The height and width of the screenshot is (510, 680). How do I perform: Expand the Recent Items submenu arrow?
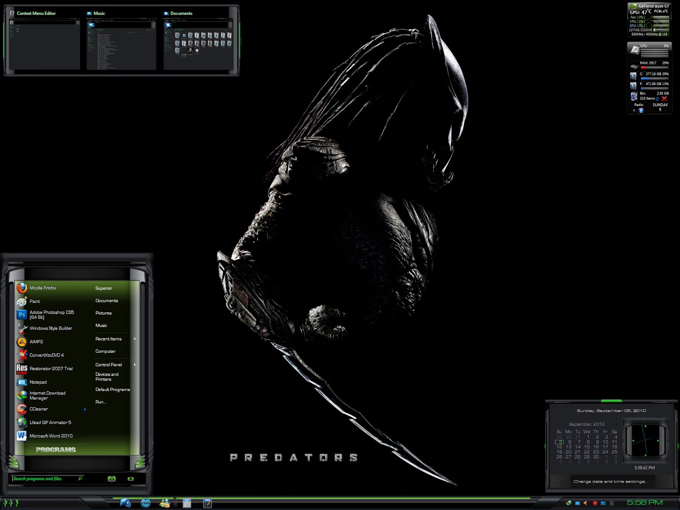click(135, 339)
